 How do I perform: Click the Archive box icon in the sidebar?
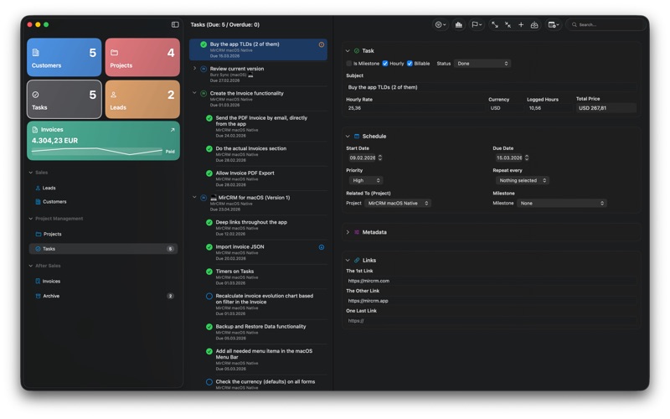38,297
